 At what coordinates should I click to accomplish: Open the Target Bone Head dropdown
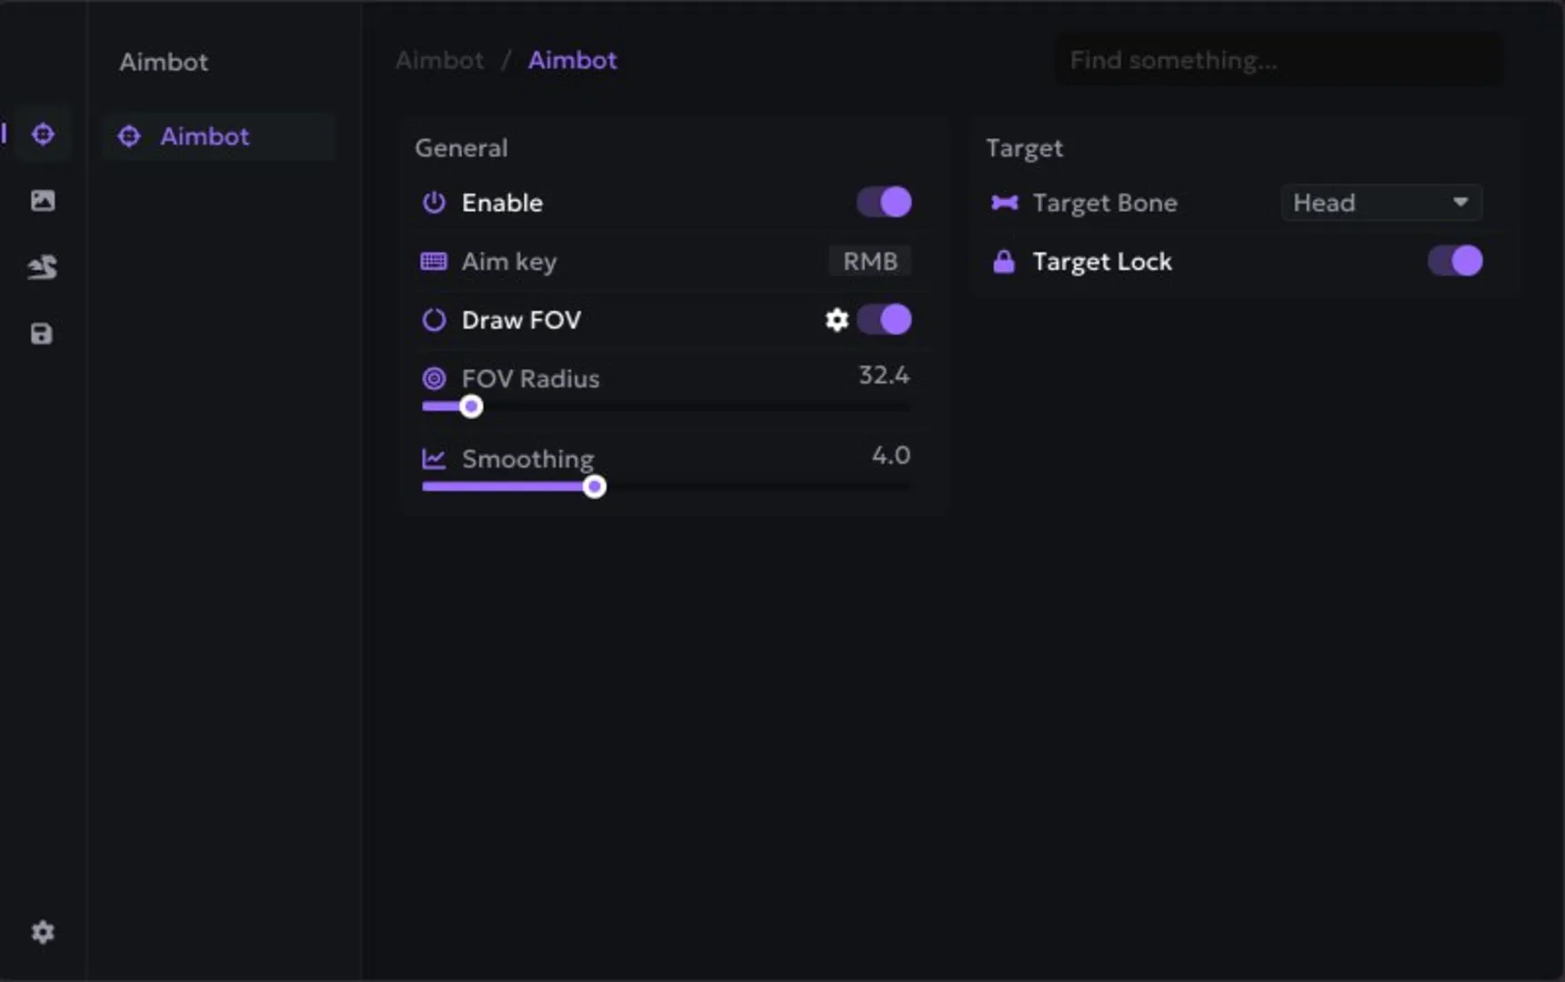[x=1381, y=203]
